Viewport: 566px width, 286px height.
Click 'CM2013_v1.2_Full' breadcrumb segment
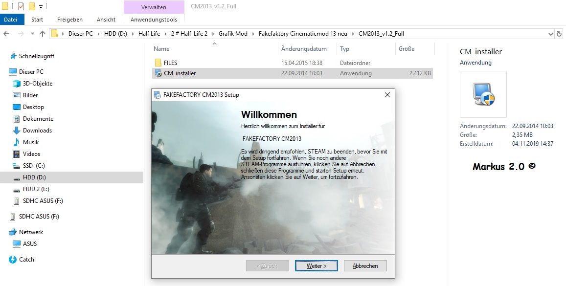[381, 34]
